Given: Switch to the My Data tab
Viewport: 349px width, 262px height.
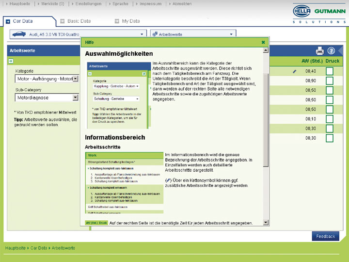Looking at the screenshot, I should click(x=130, y=21).
